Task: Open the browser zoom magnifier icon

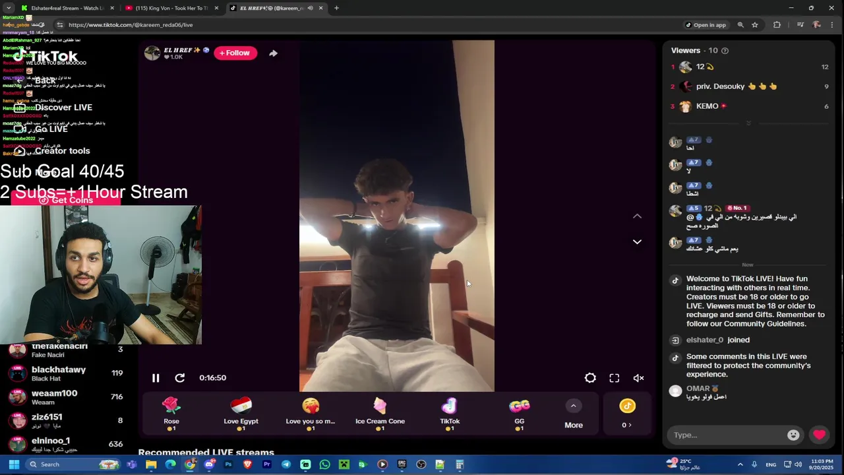Action: click(740, 25)
